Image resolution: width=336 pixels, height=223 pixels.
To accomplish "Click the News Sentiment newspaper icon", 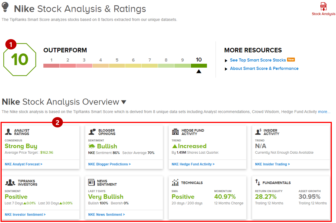I will (x=91, y=182).
